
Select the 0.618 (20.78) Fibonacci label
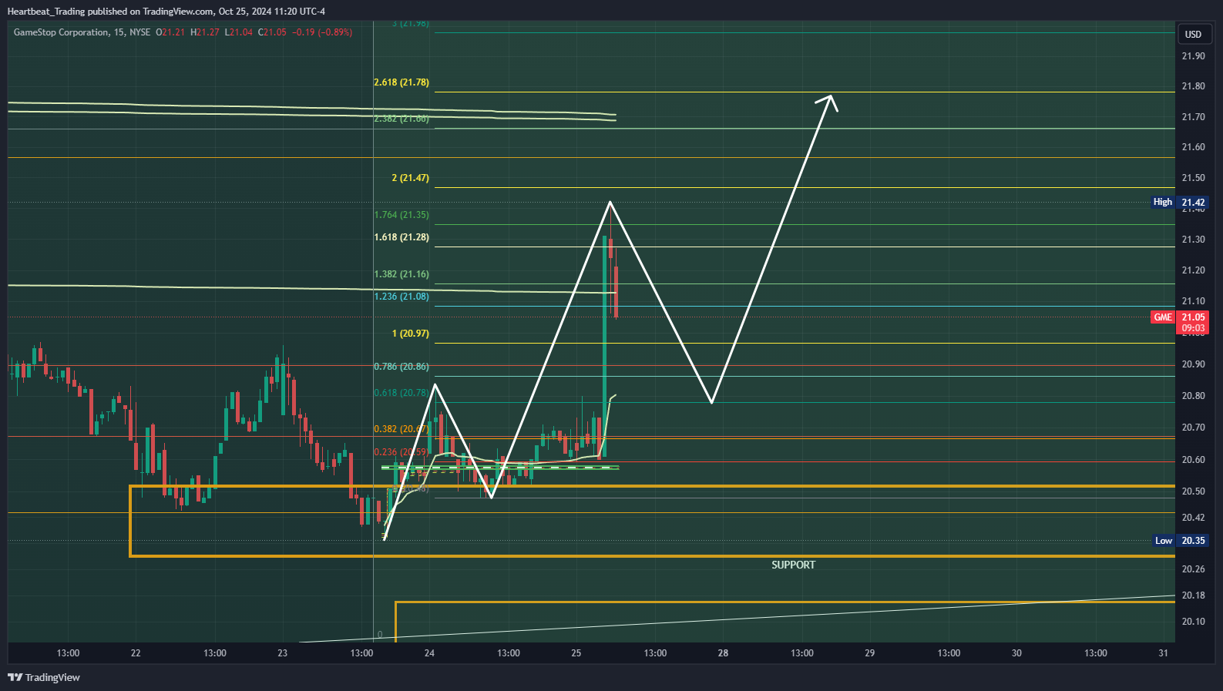(402, 393)
